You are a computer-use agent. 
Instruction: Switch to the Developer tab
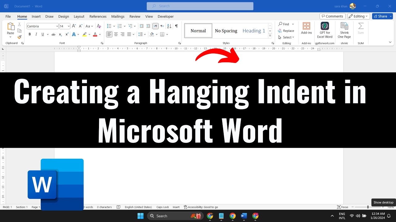point(166,16)
